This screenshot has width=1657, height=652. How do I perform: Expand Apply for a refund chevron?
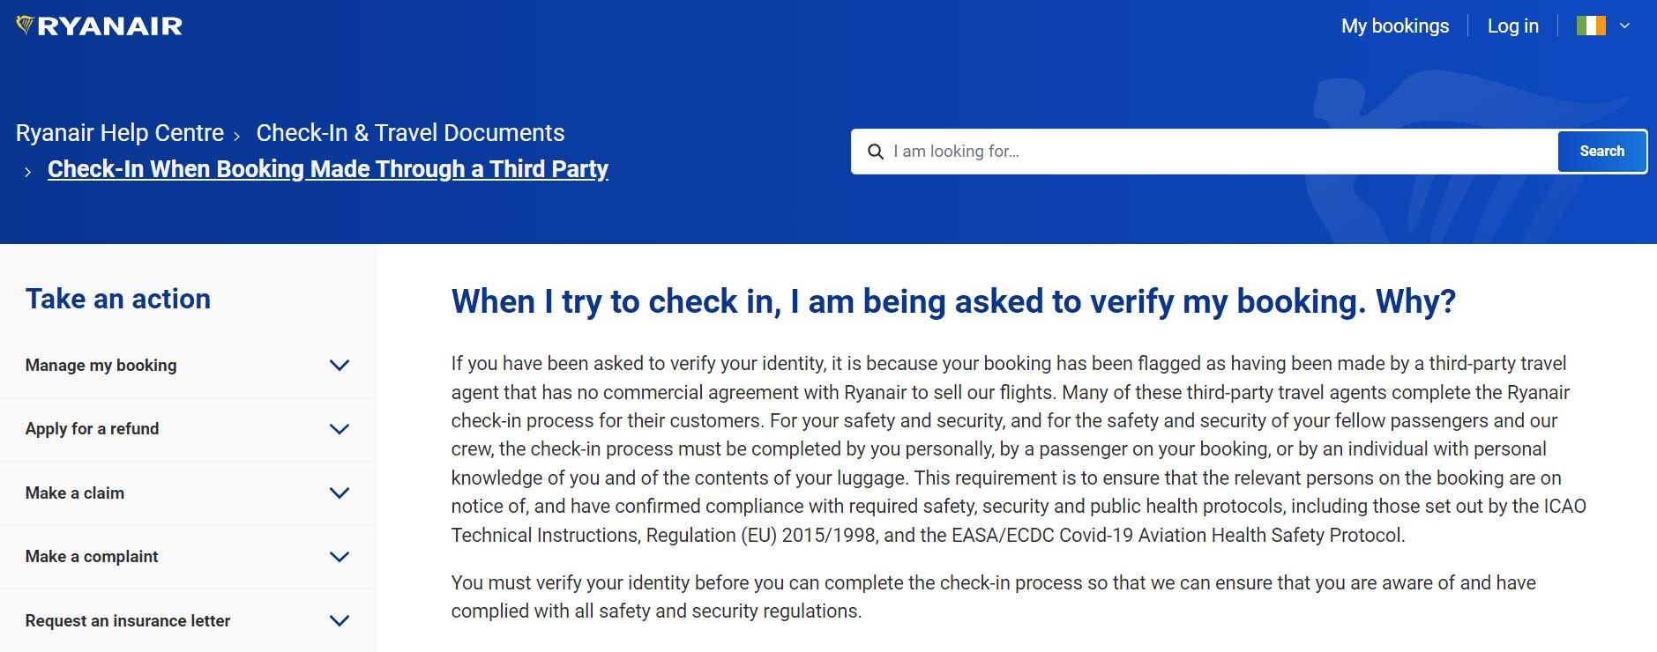[340, 429]
